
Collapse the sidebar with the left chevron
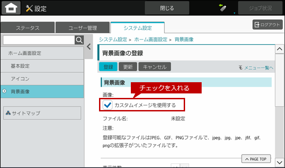pyautogui.click(x=89, y=47)
